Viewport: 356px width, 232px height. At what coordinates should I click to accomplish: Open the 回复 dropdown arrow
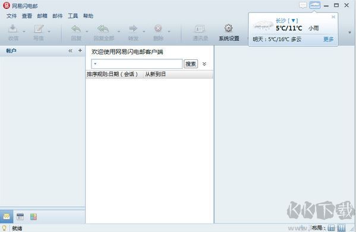pyautogui.click(x=87, y=31)
